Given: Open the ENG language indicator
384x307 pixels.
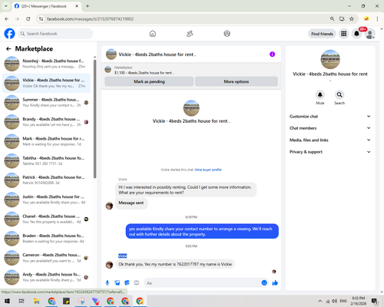Looking at the screenshot, I should click(x=343, y=301).
